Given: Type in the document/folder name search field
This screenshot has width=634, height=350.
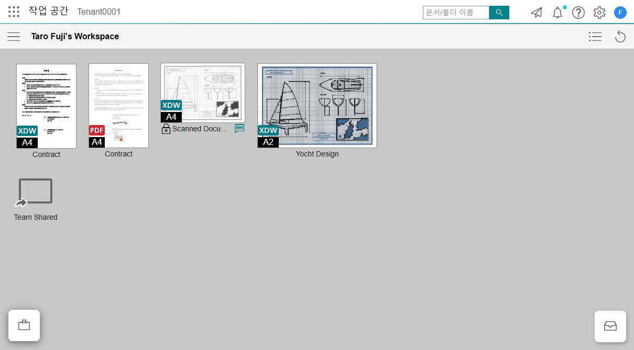Looking at the screenshot, I should point(456,13).
